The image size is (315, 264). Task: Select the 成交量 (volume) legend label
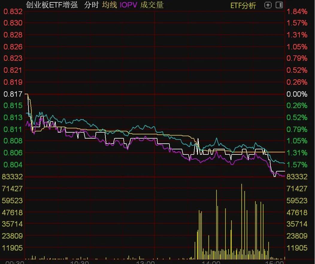(x=152, y=5)
